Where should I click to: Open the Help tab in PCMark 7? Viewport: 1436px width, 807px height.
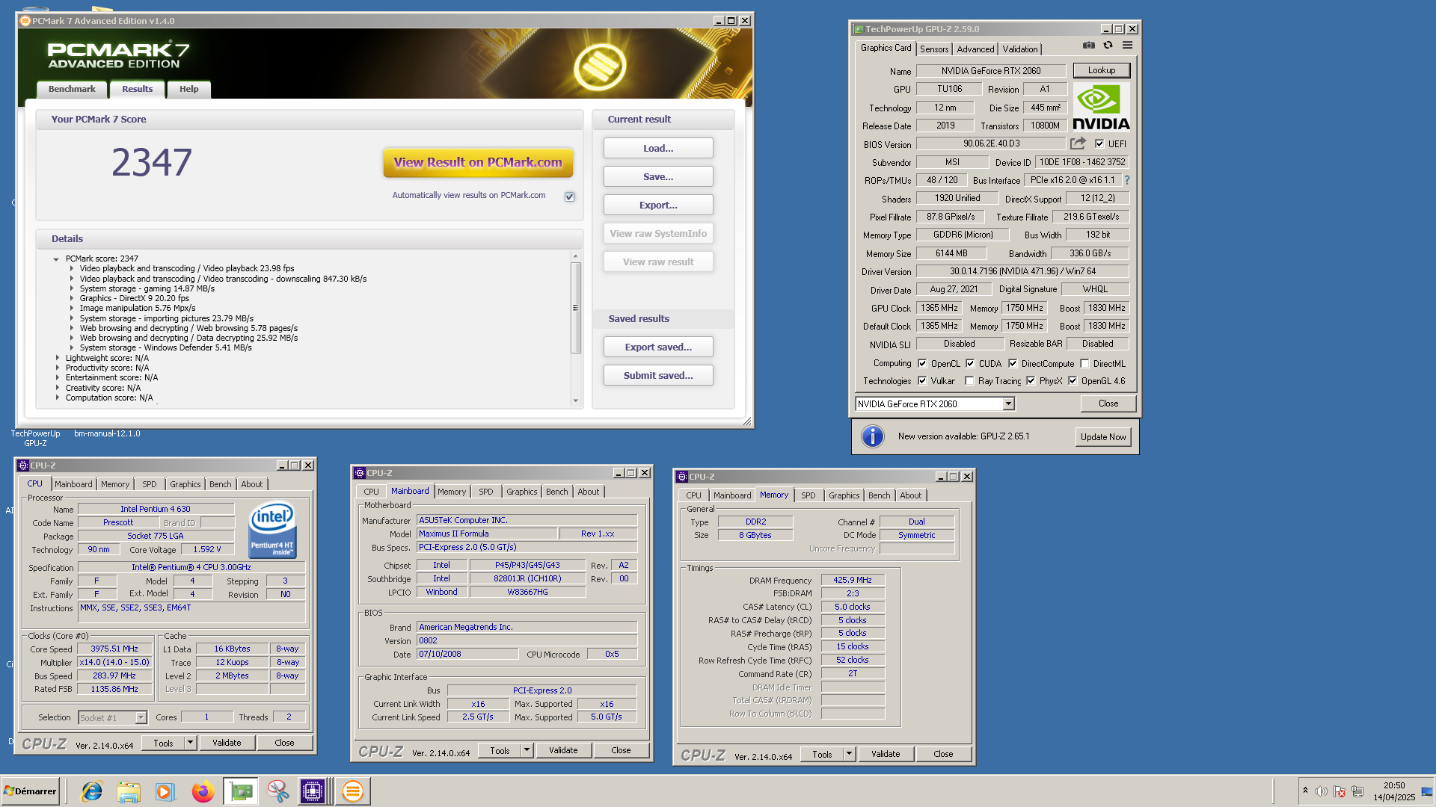189,89
